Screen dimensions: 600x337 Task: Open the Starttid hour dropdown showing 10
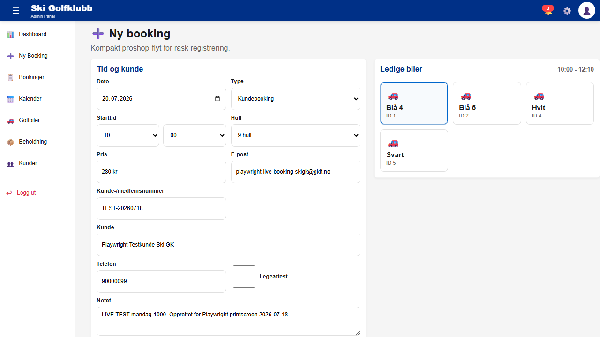128,135
